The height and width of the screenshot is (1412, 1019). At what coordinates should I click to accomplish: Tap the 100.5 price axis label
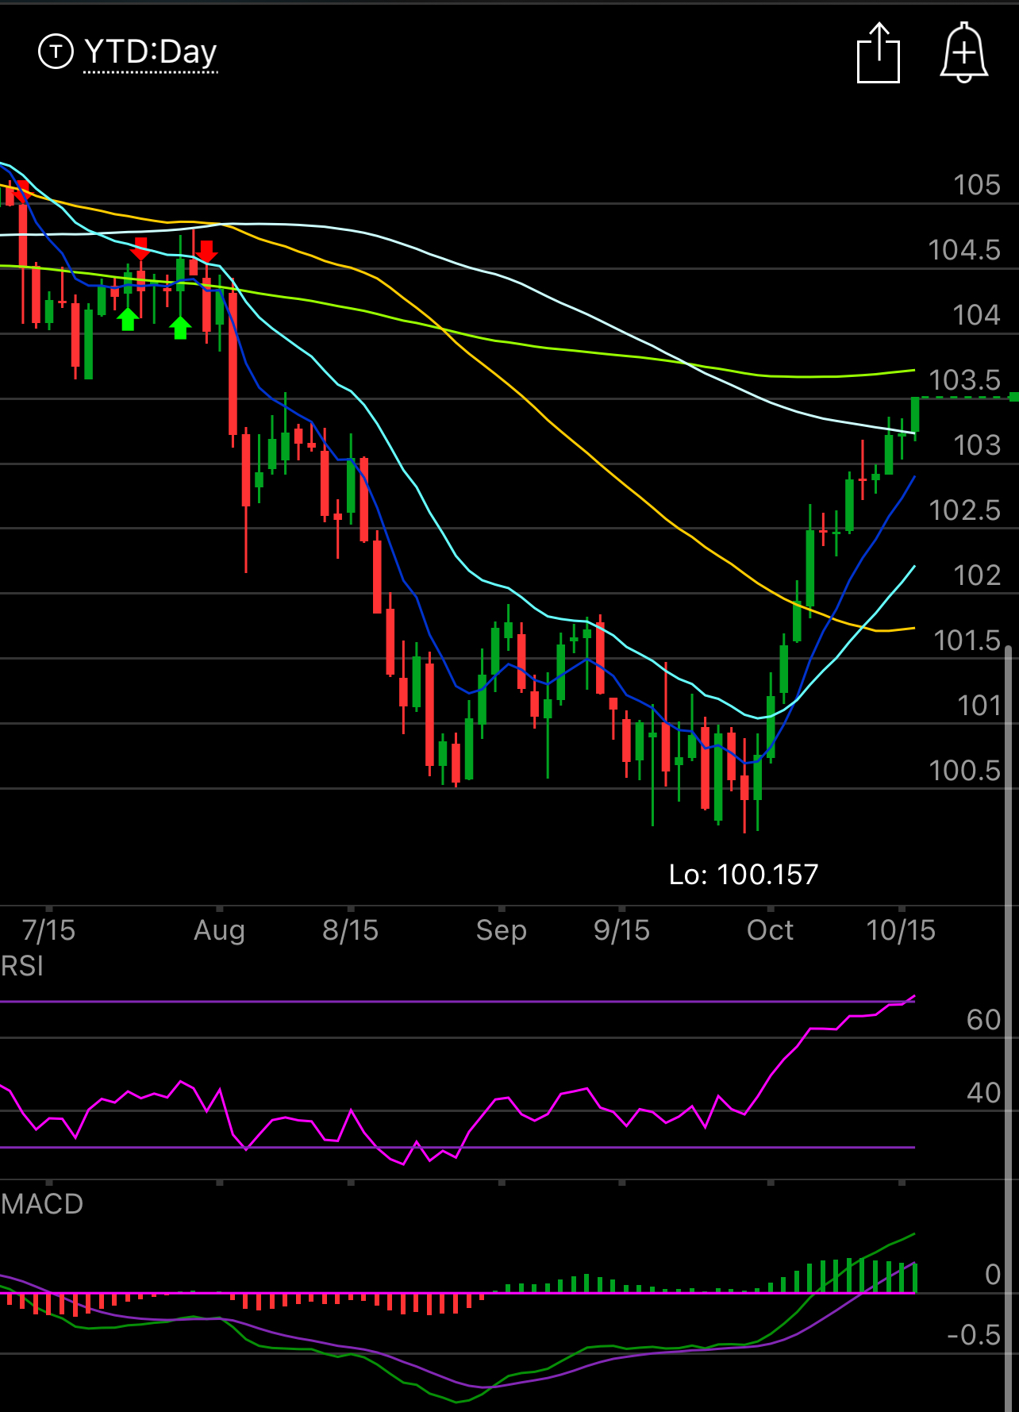[x=964, y=771]
